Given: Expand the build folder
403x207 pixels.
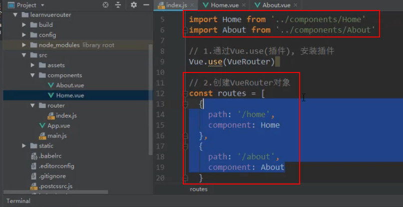Looking at the screenshot, I should tap(24, 24).
